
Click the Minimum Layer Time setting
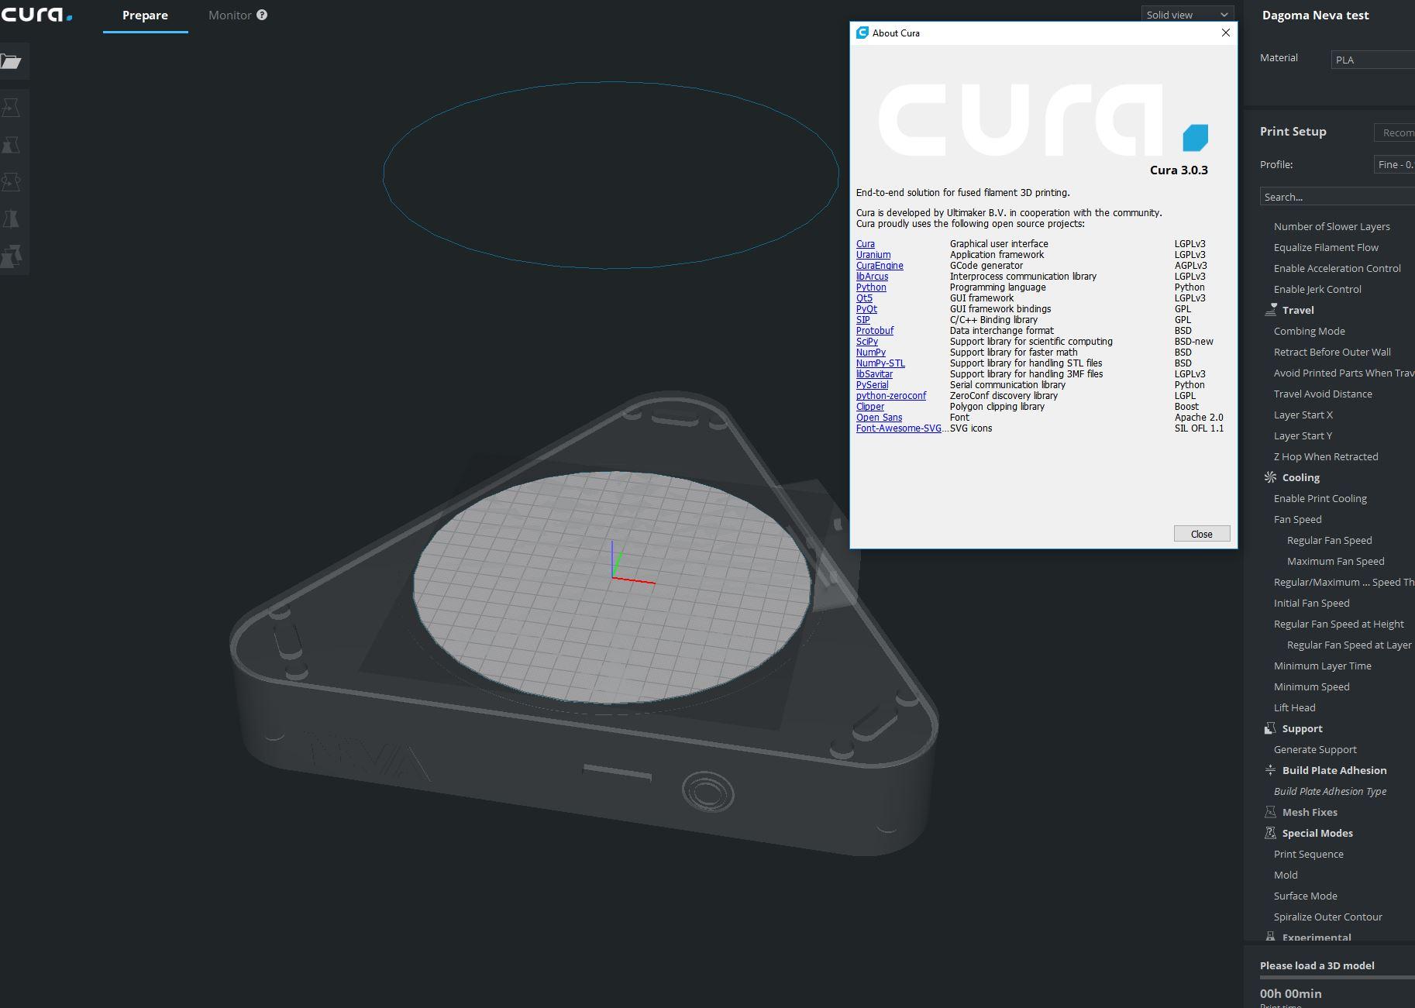tap(1322, 666)
